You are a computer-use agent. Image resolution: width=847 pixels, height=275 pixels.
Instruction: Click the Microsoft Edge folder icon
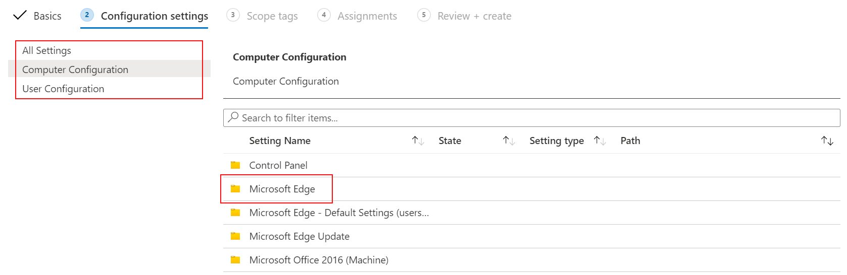[235, 189]
